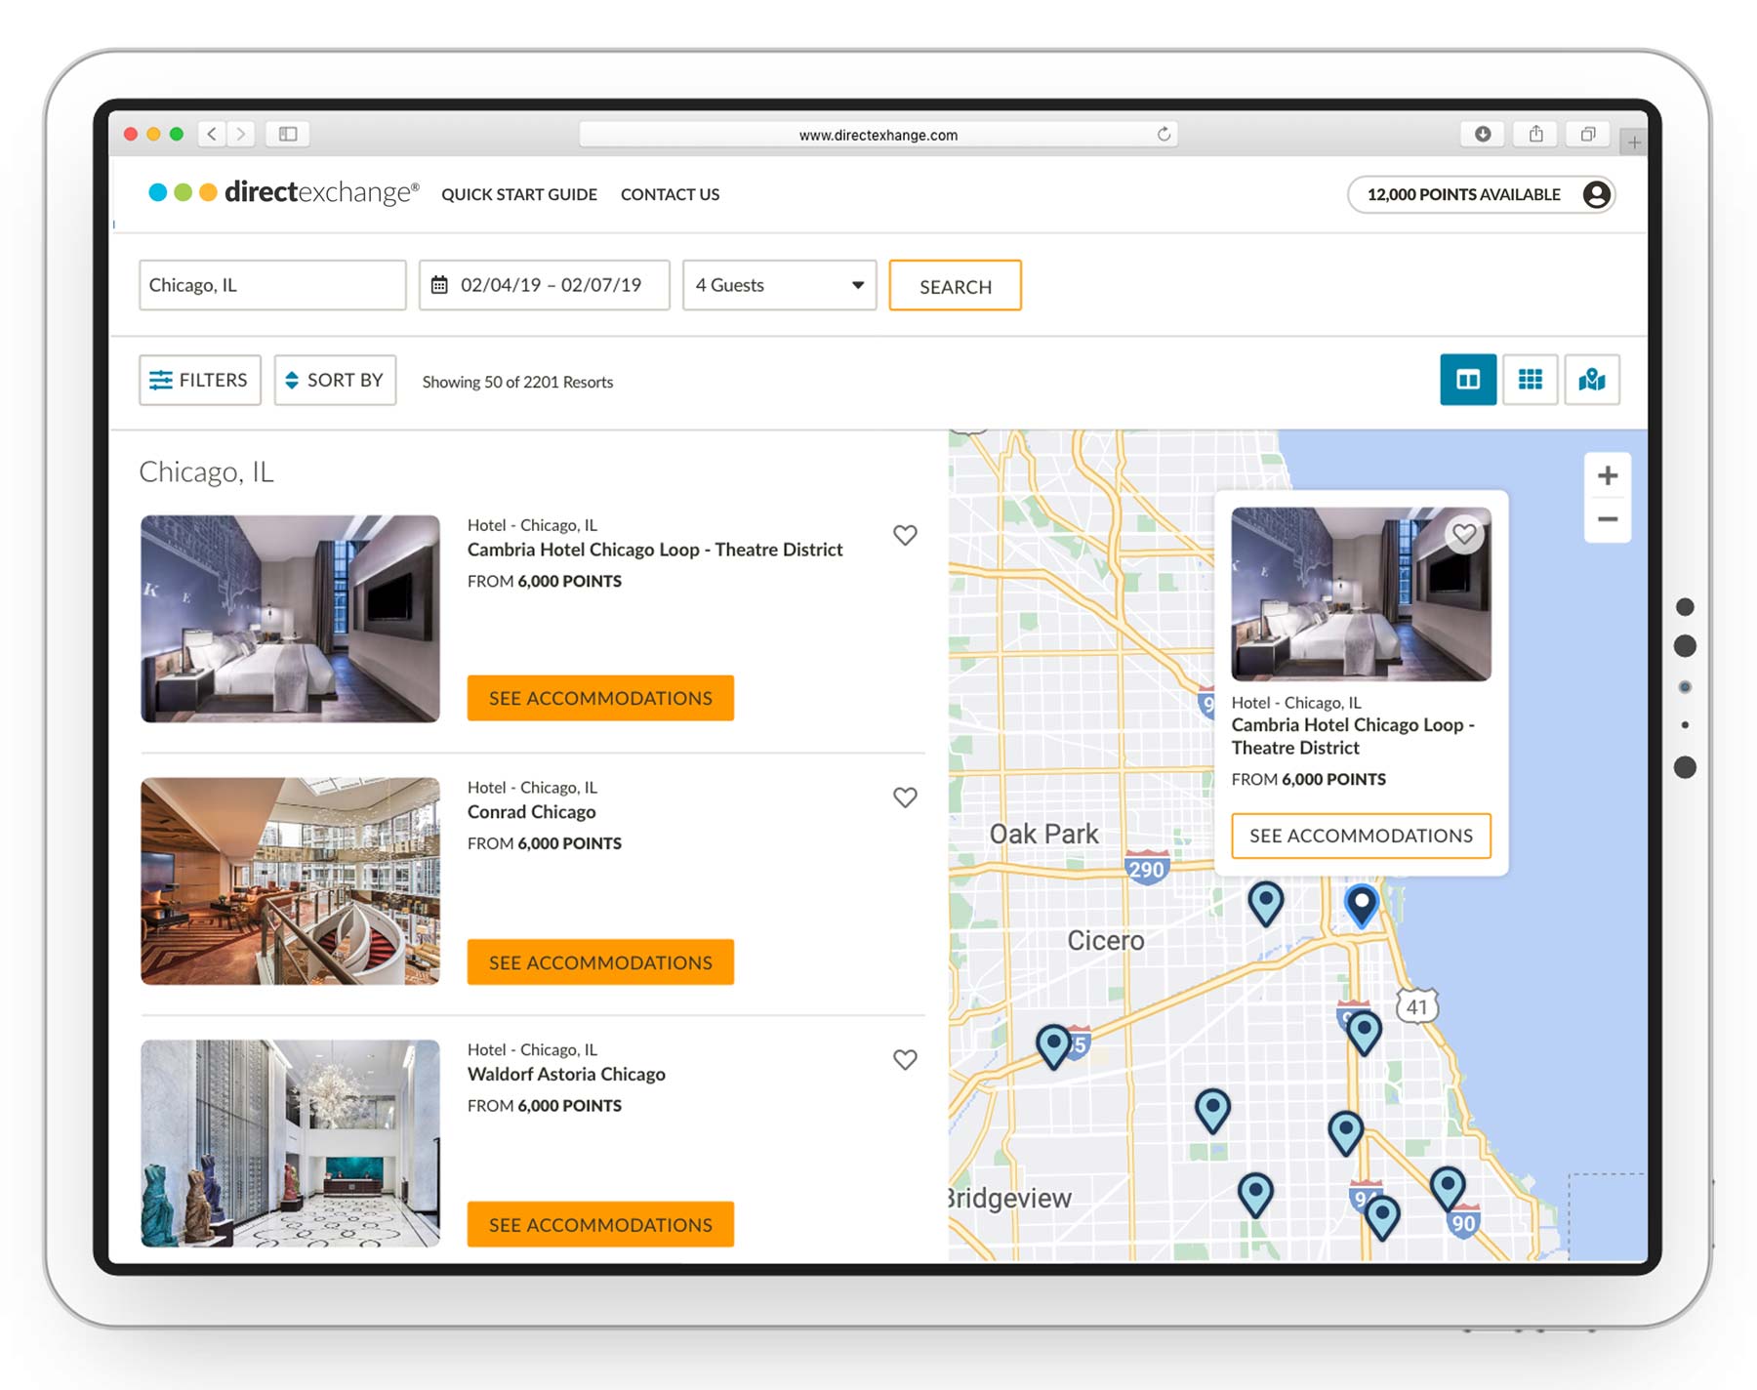
Task: Open the Sort By options
Action: pos(335,380)
